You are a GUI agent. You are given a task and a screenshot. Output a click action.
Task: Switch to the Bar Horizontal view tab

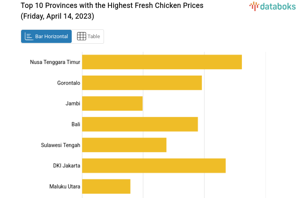(x=47, y=36)
